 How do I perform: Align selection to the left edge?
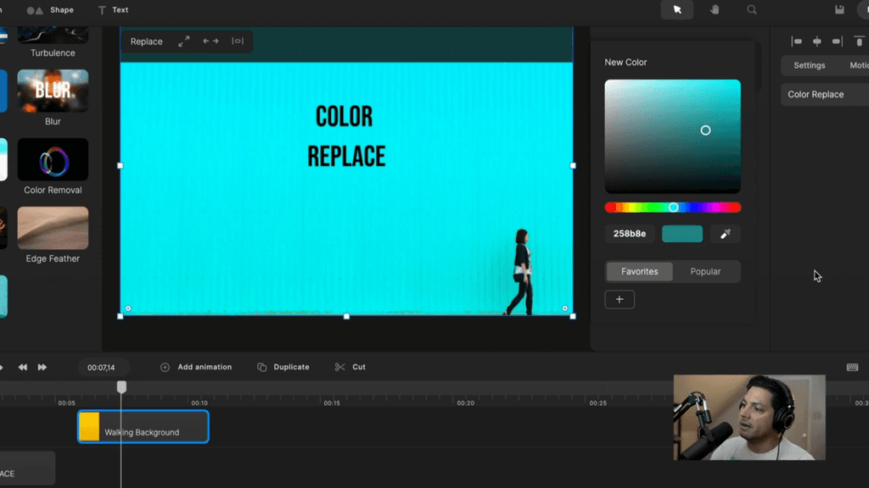pos(797,42)
